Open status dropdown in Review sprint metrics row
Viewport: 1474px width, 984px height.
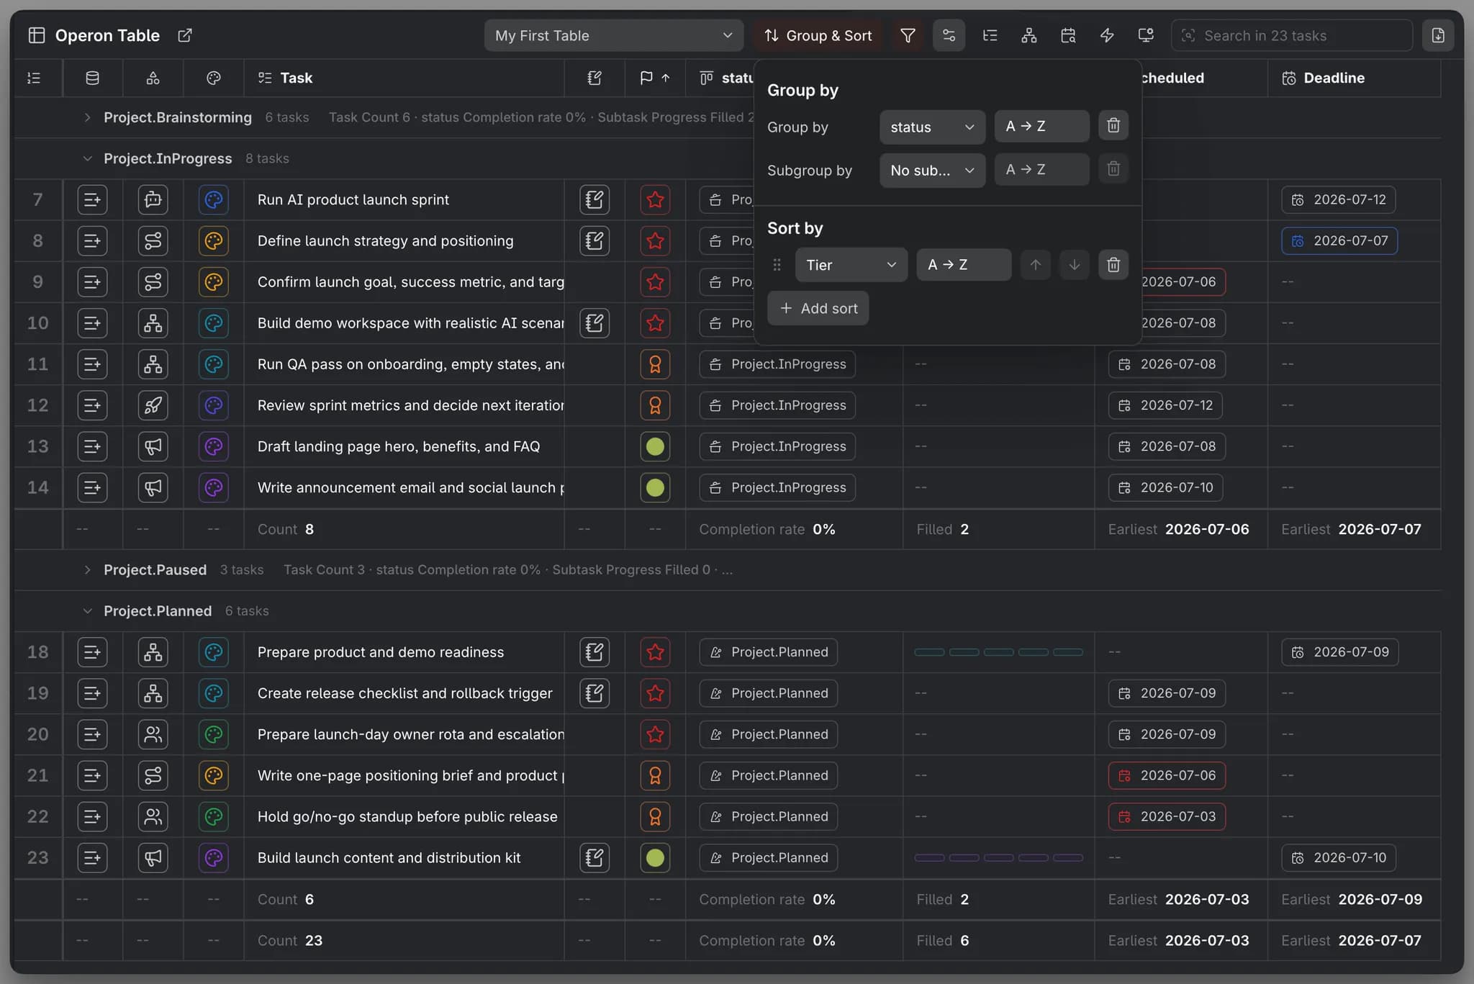pyautogui.click(x=777, y=405)
